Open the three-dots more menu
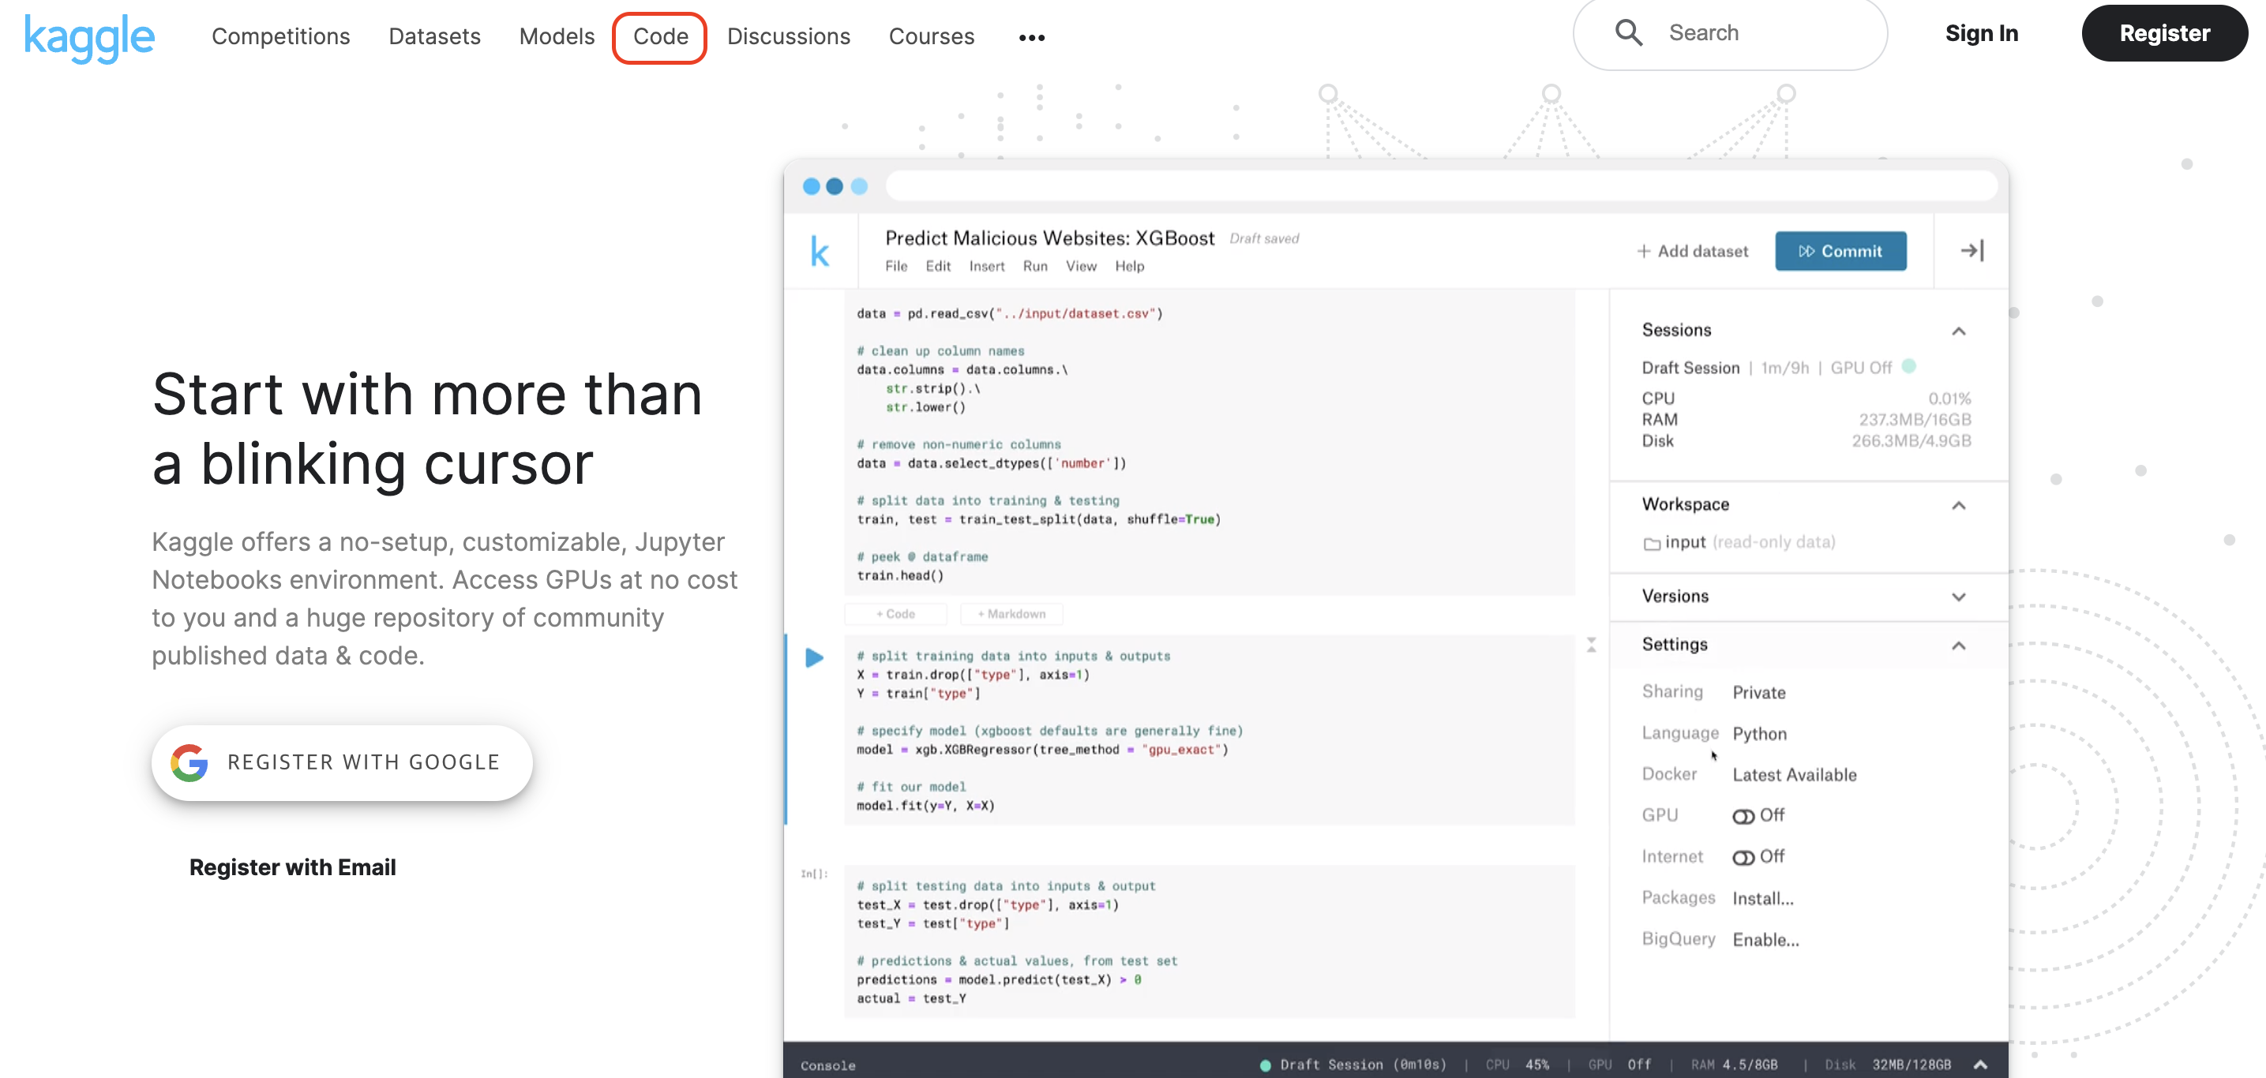Screen dimensions: 2266x1078 pos(1031,38)
